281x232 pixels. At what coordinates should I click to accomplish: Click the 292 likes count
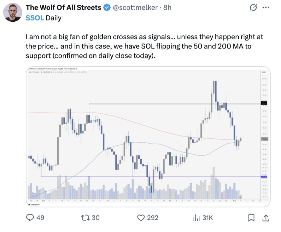pos(153,218)
